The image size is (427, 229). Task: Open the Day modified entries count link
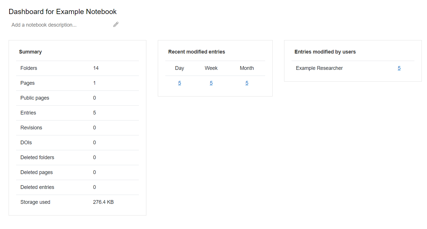coord(180,83)
